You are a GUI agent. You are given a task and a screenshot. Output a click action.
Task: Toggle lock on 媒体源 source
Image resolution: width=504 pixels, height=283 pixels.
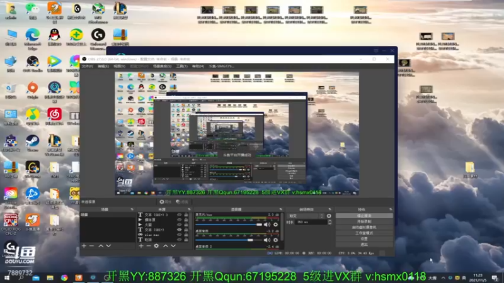[x=186, y=220]
